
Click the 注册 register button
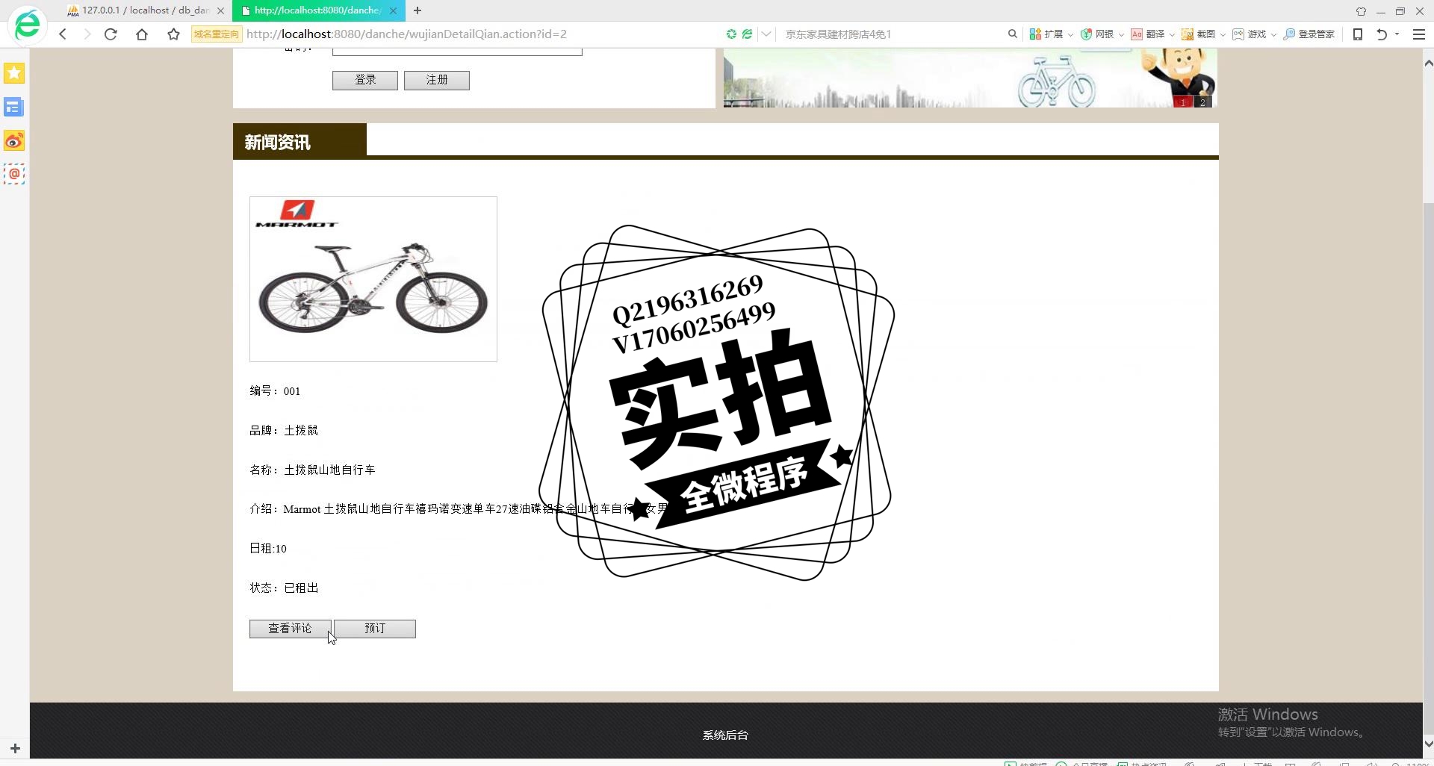(x=437, y=80)
